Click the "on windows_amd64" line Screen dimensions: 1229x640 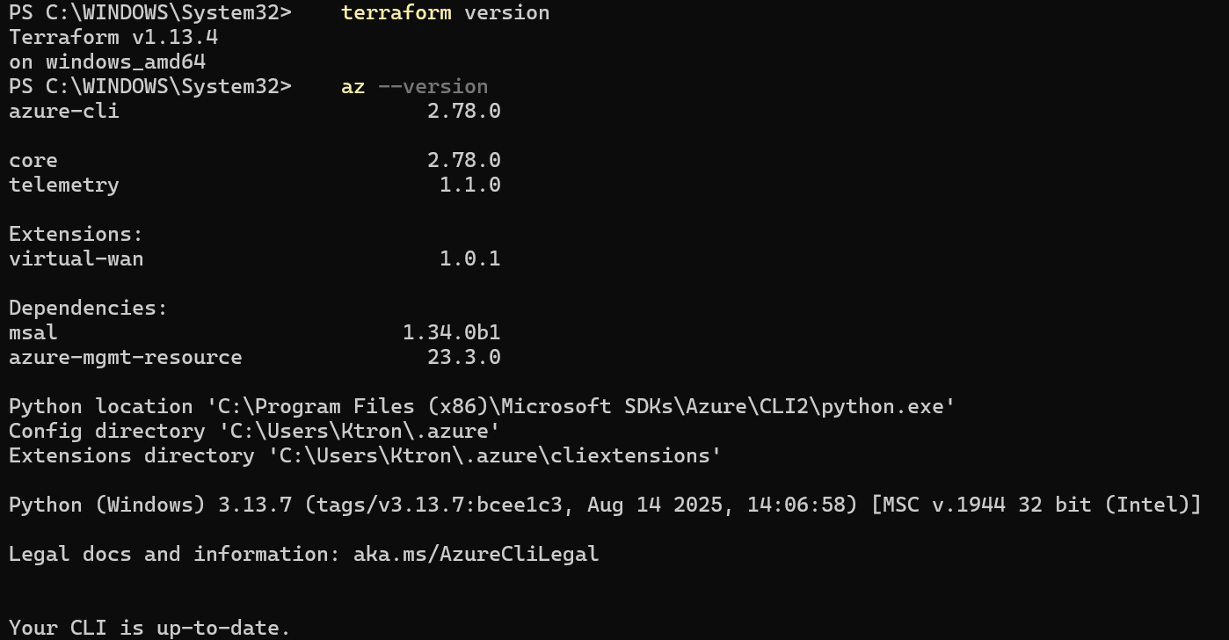(x=107, y=62)
